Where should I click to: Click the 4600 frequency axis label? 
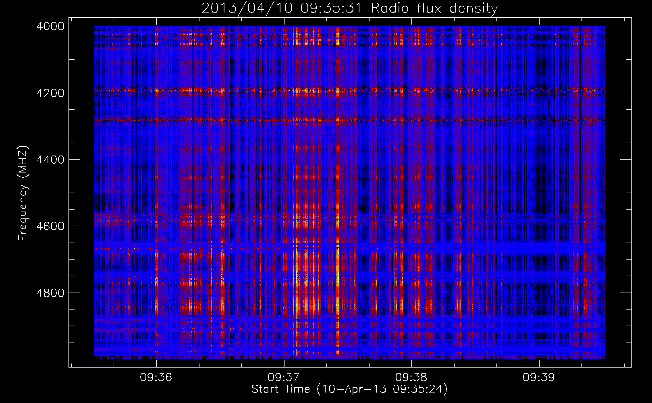pos(50,226)
